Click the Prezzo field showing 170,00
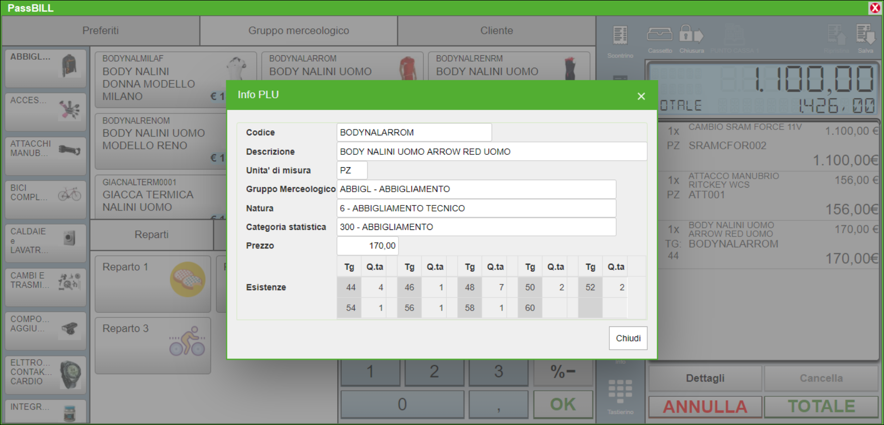 coord(367,245)
